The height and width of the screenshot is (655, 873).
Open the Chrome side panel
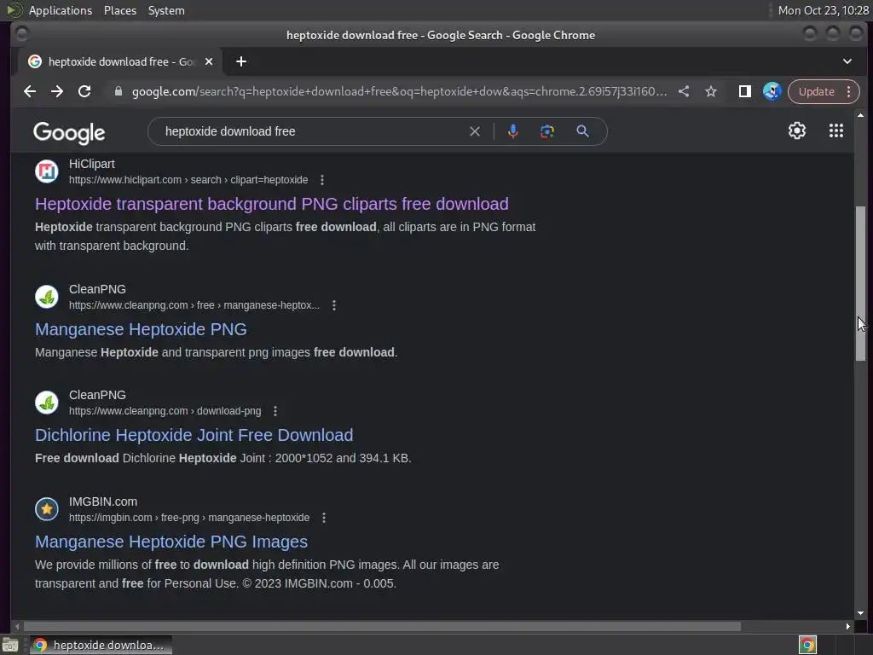click(745, 91)
